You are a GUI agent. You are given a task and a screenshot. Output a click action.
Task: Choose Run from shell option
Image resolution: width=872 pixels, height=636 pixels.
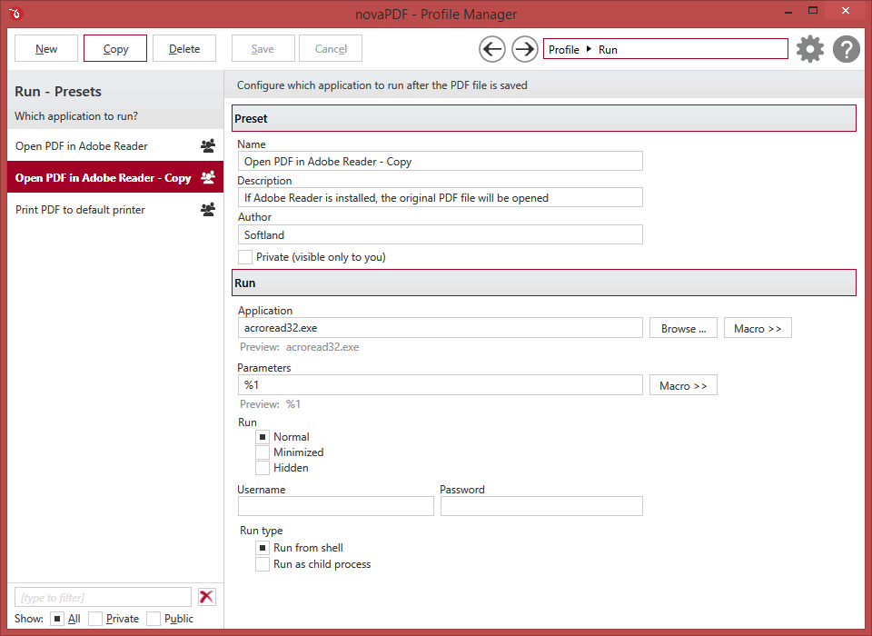pyautogui.click(x=263, y=548)
